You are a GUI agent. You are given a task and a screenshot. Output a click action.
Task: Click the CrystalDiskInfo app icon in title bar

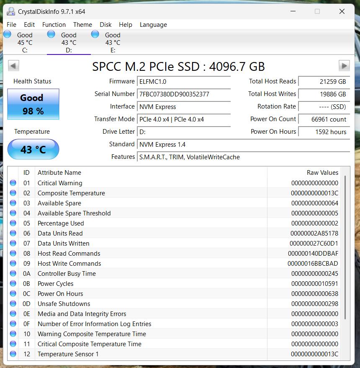[11, 11]
